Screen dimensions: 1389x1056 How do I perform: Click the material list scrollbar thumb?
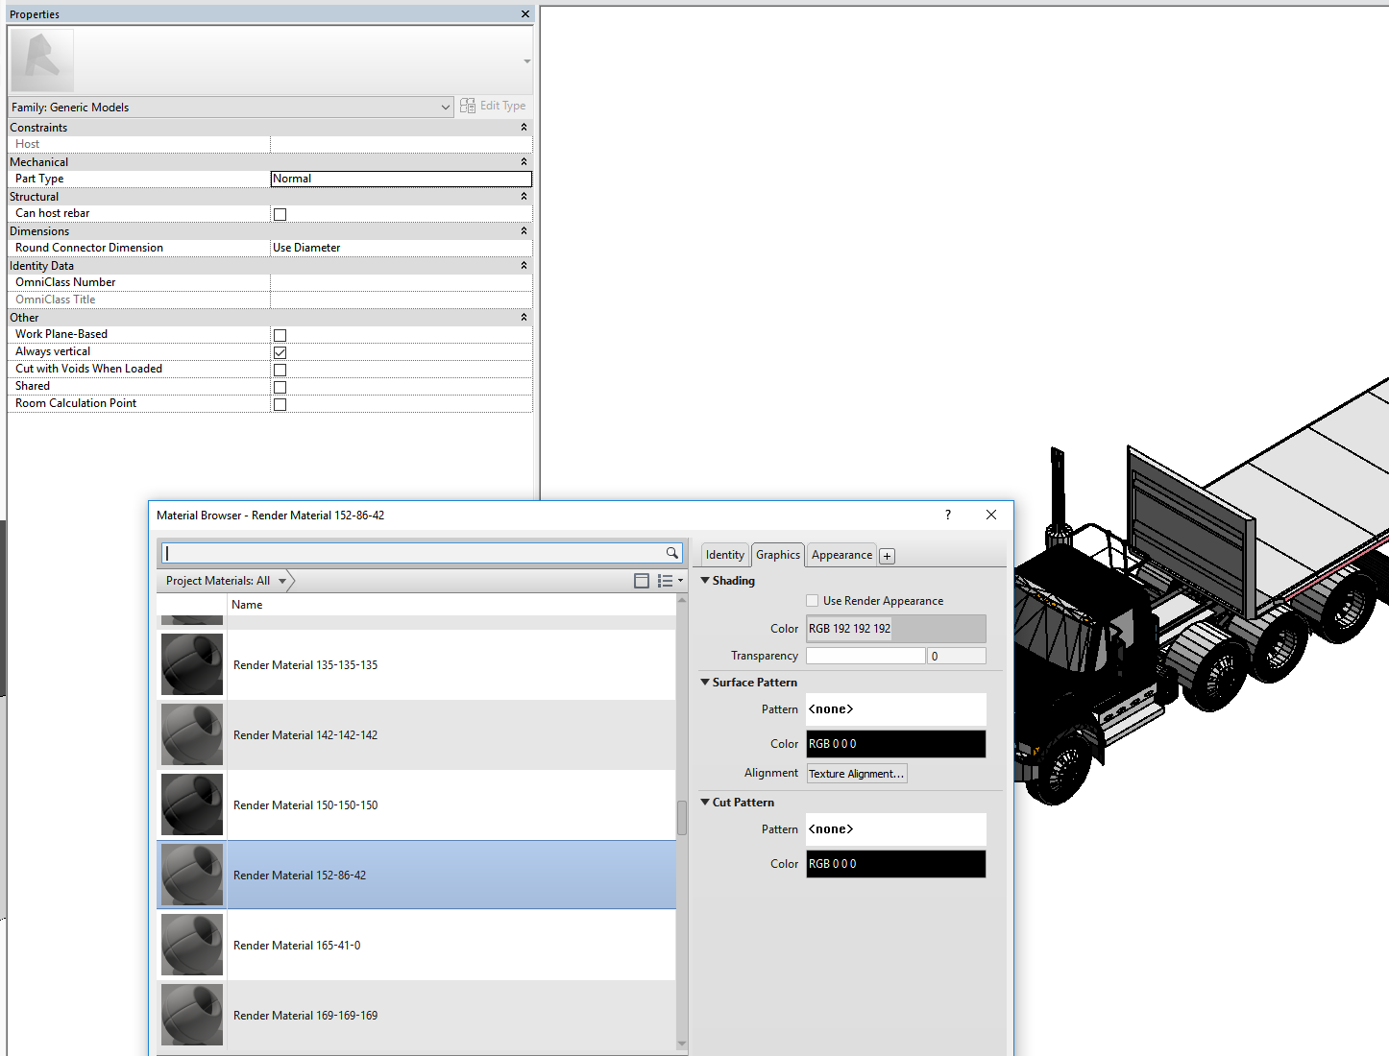point(682,818)
